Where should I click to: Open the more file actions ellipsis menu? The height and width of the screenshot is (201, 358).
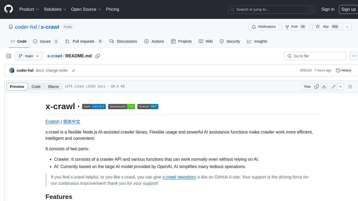tap(354, 56)
